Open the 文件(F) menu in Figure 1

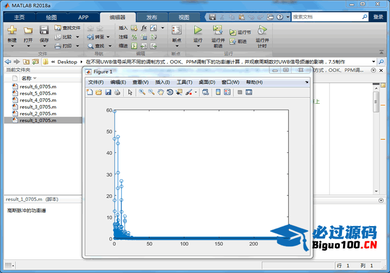tap(96, 82)
